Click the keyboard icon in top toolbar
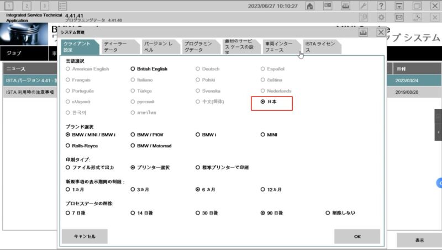 346,6
